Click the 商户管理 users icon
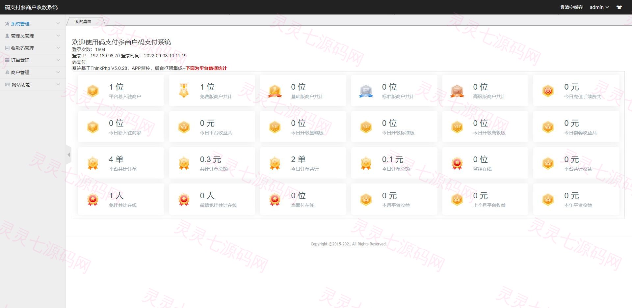This screenshot has width=632, height=308. (7, 72)
